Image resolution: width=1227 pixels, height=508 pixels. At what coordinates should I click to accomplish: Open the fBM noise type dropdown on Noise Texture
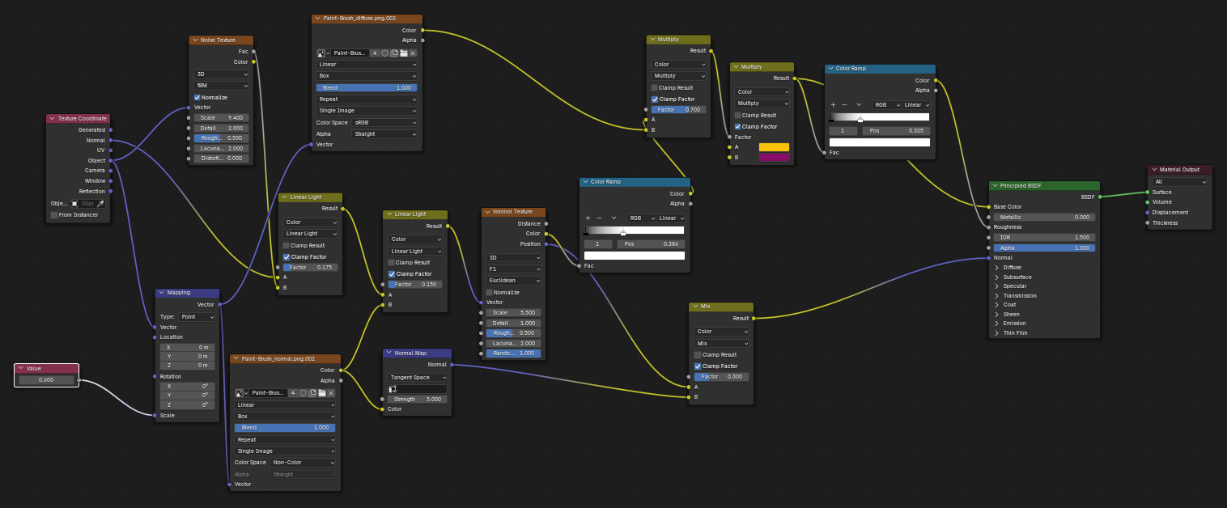click(221, 86)
